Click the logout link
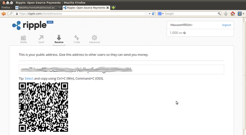Image resolution: width=246 pixels, height=135 pixels. click(x=226, y=25)
